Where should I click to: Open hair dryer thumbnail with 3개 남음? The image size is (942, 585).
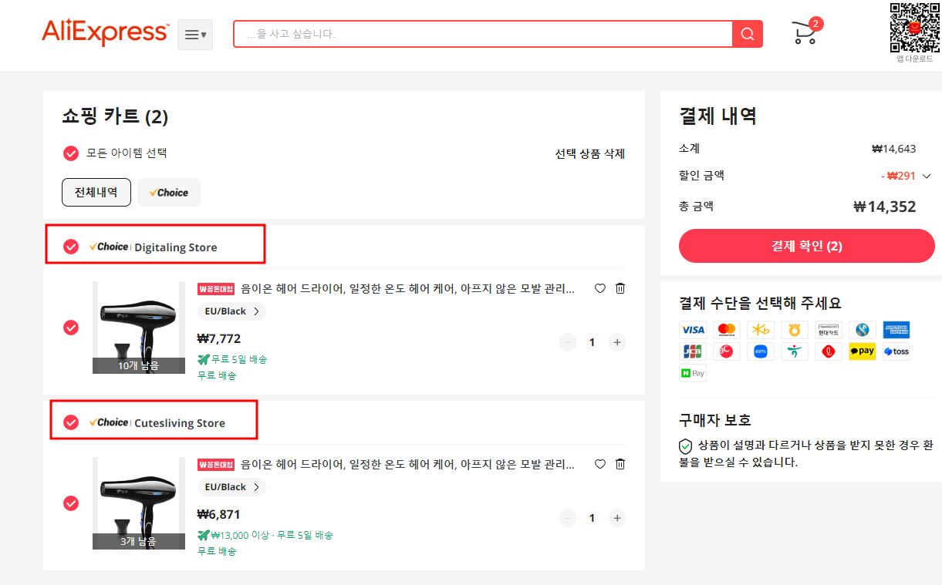(139, 503)
